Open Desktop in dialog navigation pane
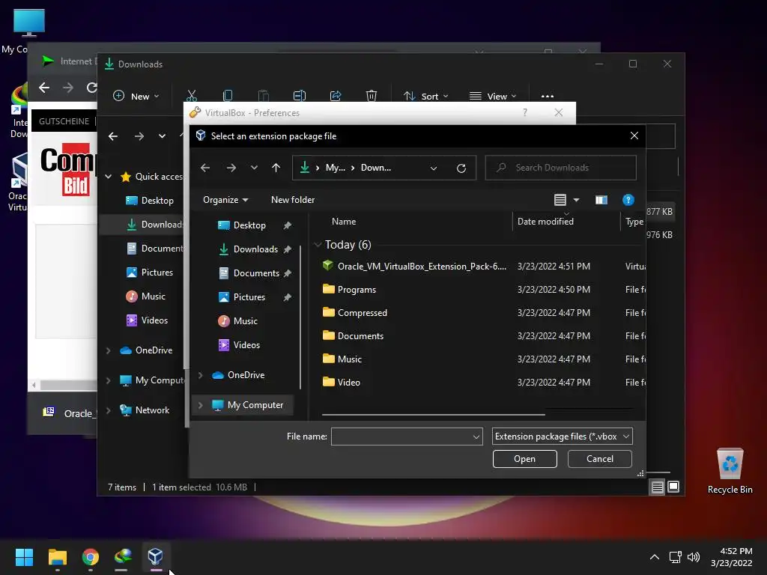Image resolution: width=767 pixels, height=575 pixels. (249, 225)
